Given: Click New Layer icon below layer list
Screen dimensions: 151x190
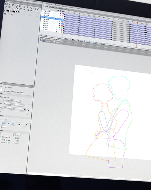Looking at the screenshot, I should pos(41,35).
